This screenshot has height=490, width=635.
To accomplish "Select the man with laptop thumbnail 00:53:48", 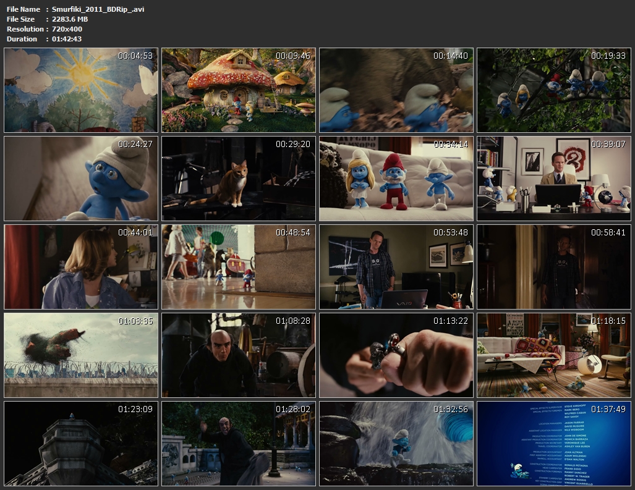I will pyautogui.click(x=396, y=267).
